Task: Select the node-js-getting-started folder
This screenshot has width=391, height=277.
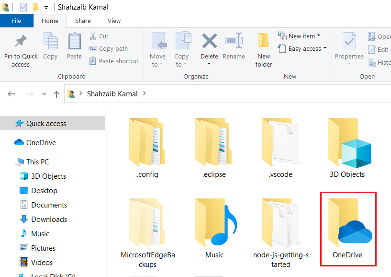Action: 280,233
